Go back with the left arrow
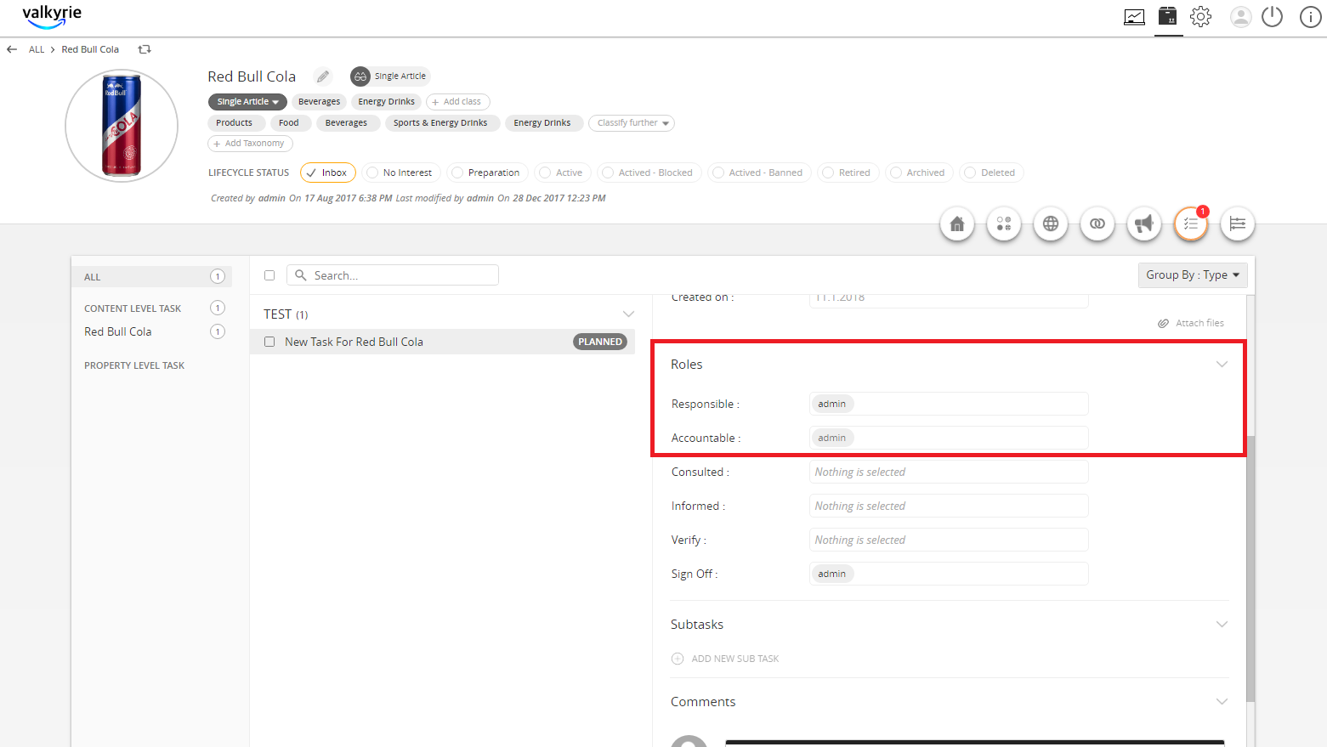Screen dimensions: 1327x747 click(x=12, y=49)
